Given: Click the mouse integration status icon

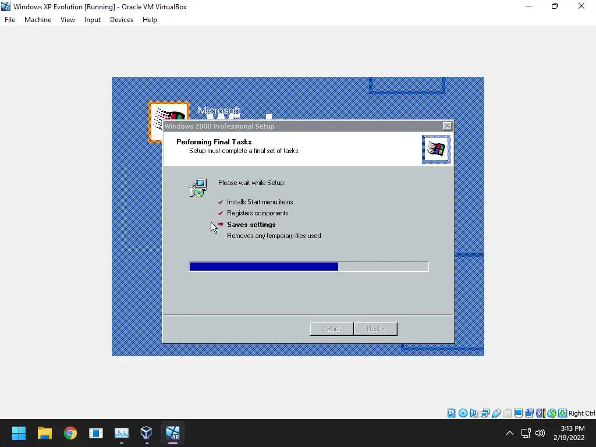Looking at the screenshot, I should click(552, 413).
